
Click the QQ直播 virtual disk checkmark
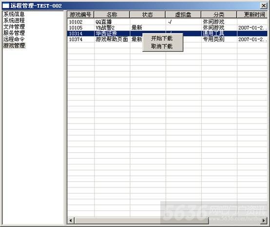pos(170,22)
